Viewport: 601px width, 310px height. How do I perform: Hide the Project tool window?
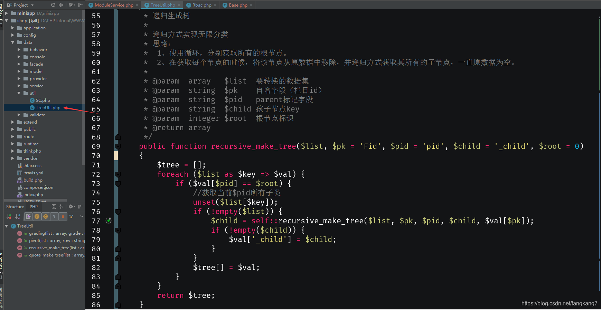(81, 5)
